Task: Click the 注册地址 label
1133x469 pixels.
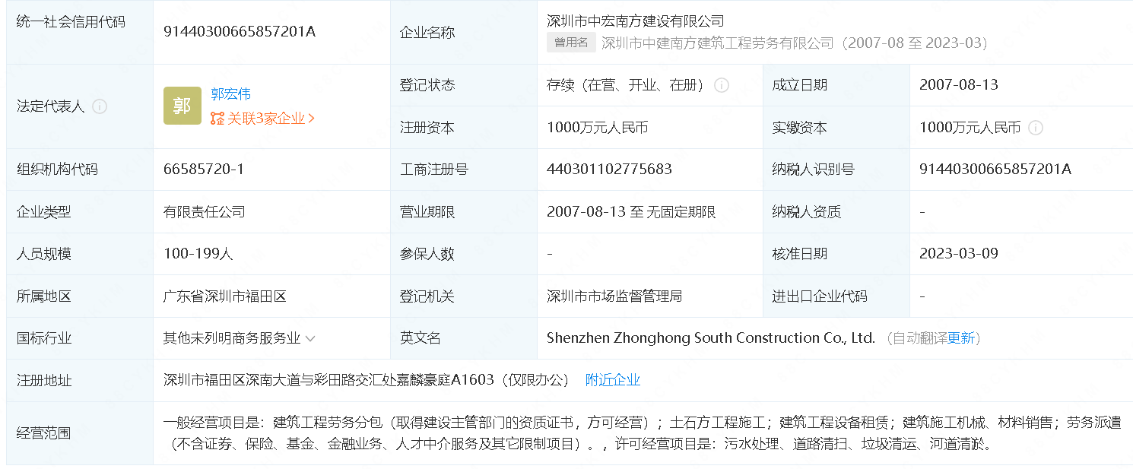Action: pos(44,381)
